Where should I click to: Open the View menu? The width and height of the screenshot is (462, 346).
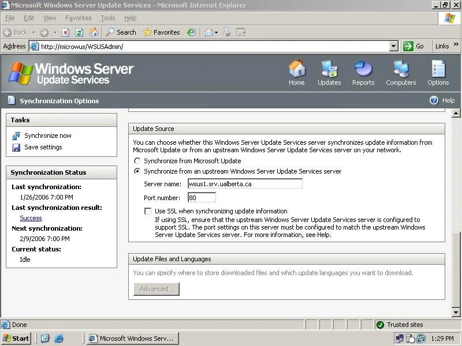[50, 18]
